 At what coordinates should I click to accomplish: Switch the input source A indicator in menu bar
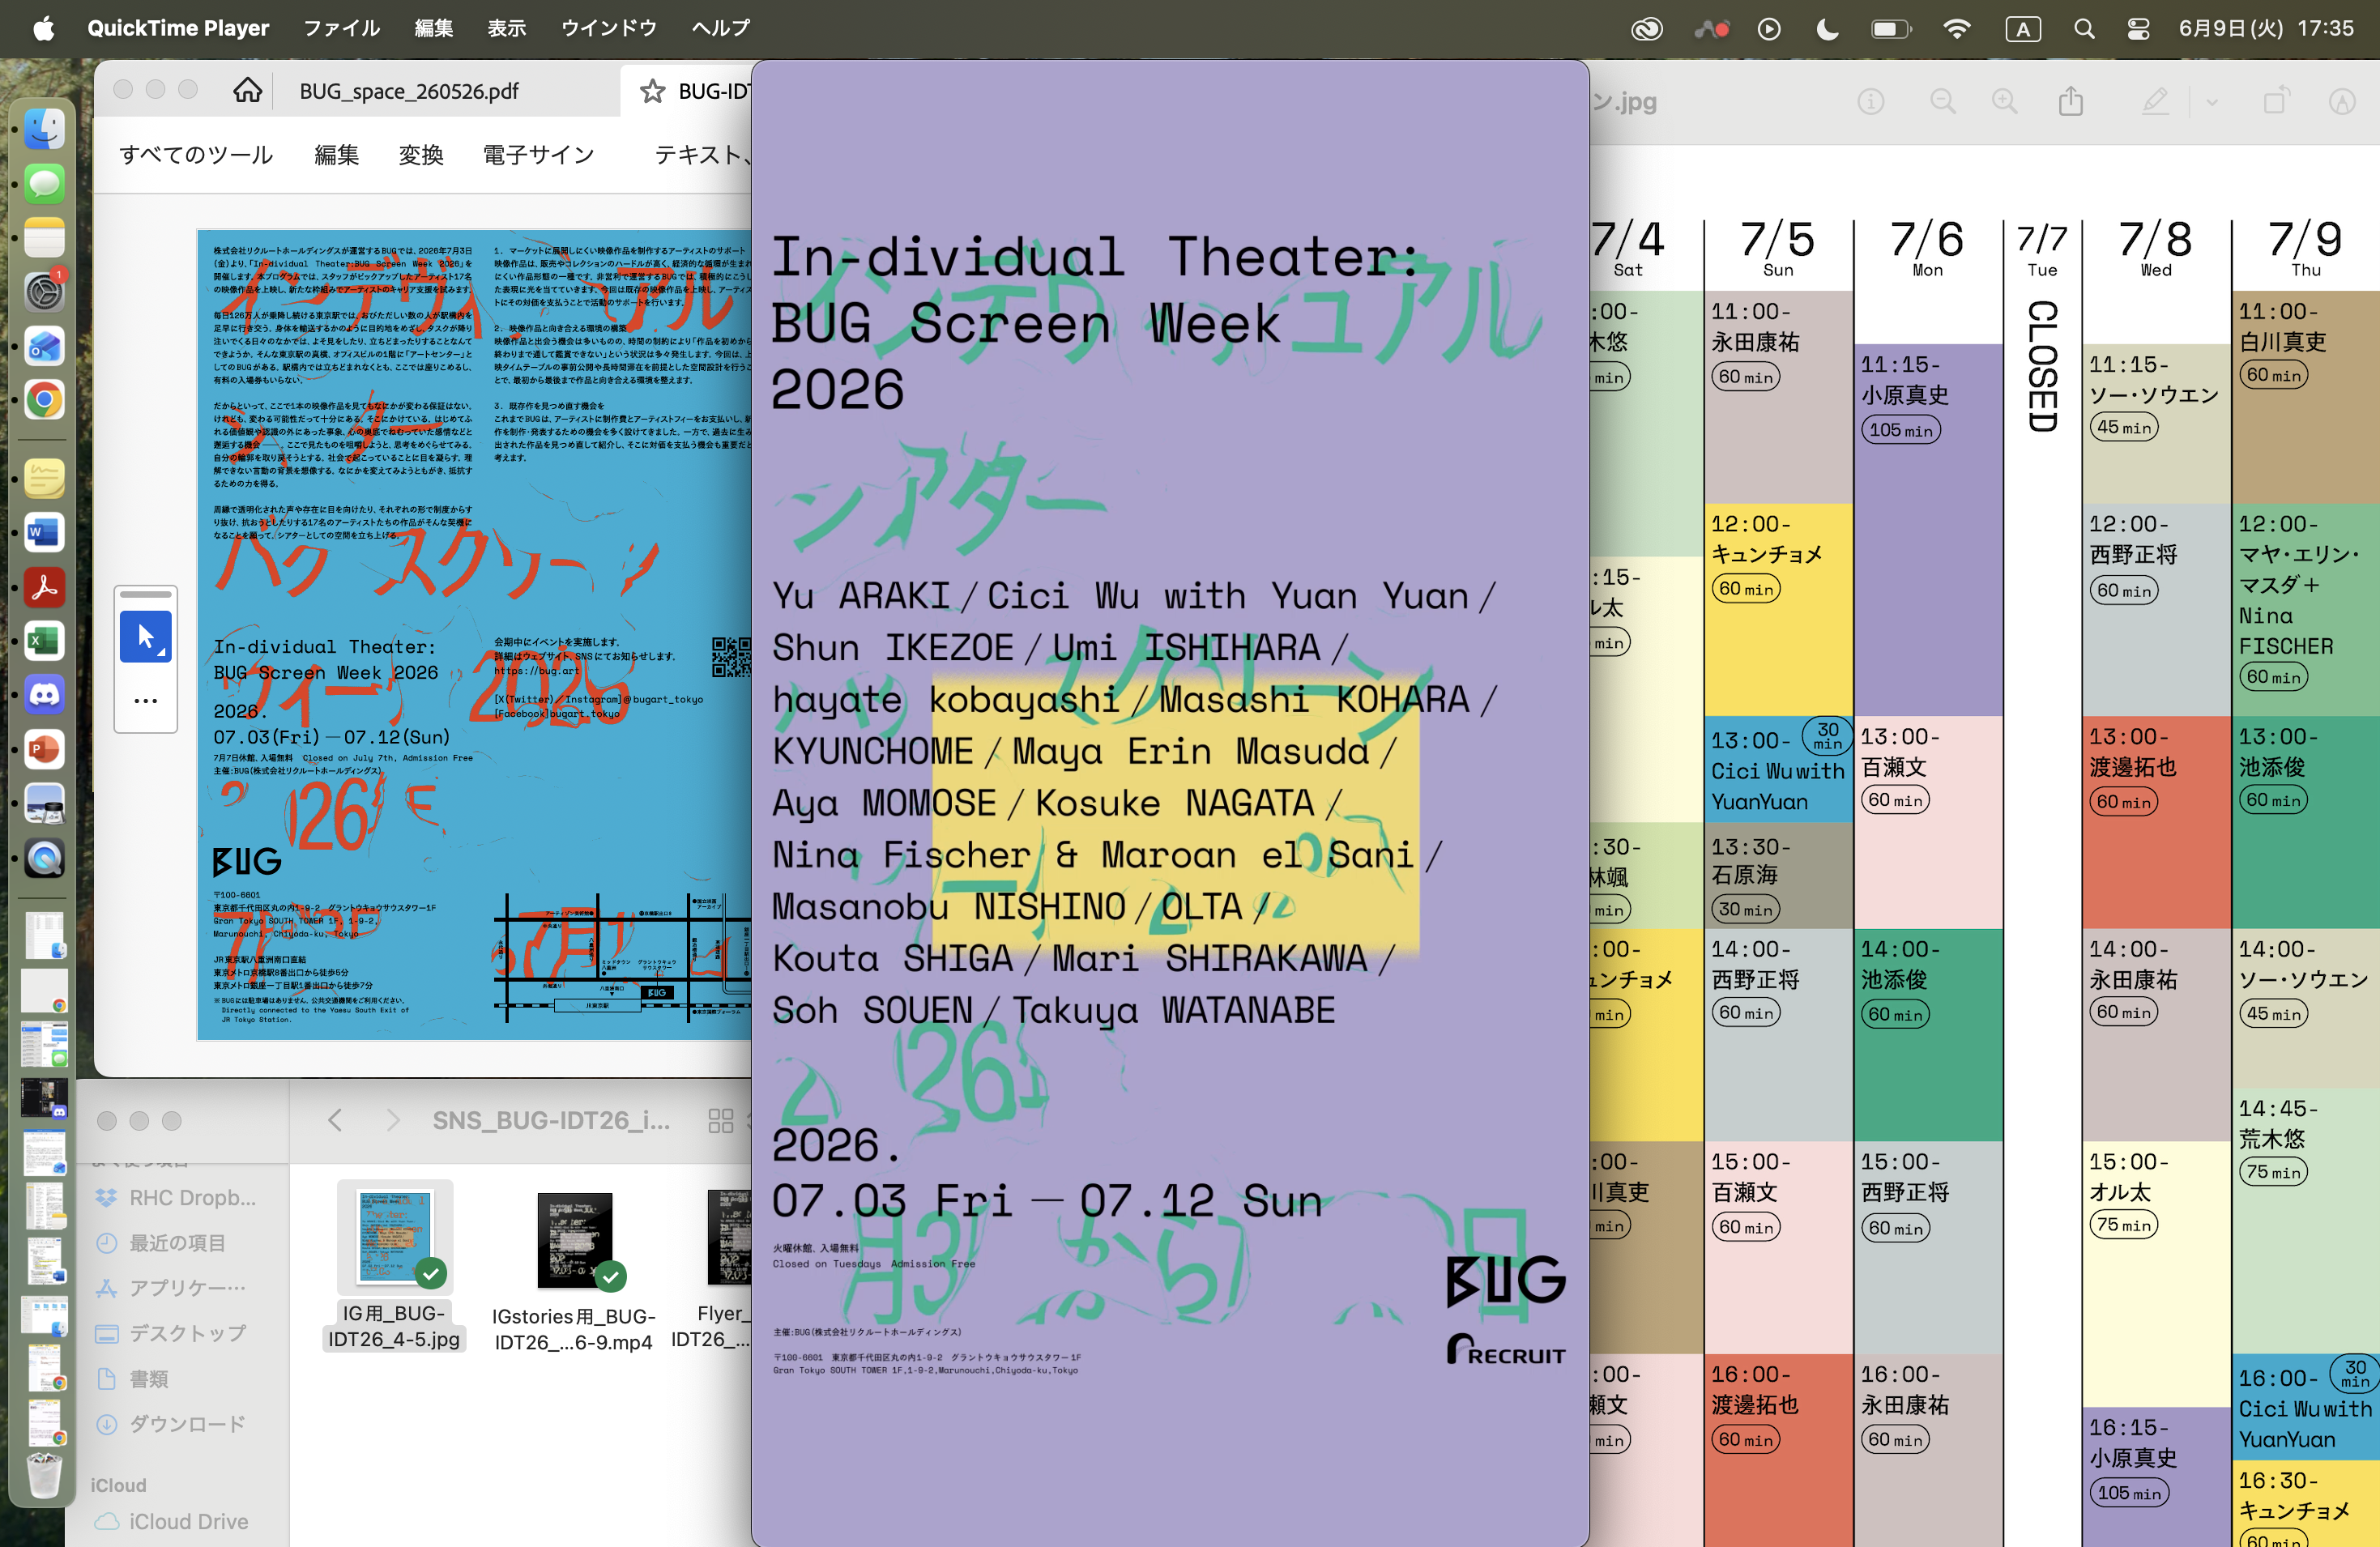(2022, 28)
